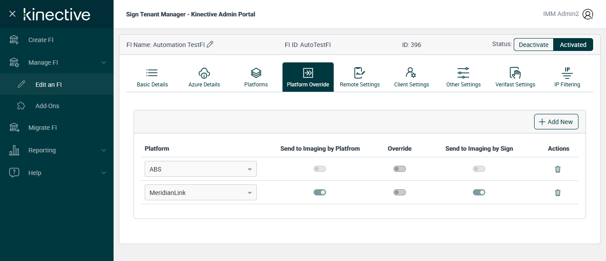Open Azure Details cloud icon tab
This screenshot has width=606, height=261.
(x=204, y=73)
